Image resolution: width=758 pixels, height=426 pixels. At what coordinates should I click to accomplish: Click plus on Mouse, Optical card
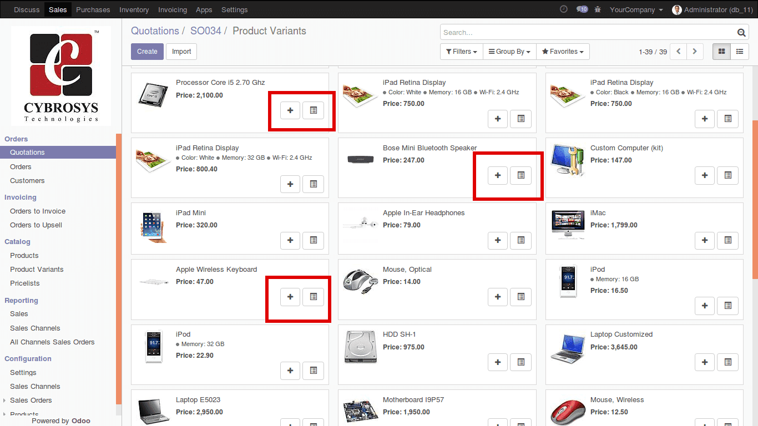point(498,297)
